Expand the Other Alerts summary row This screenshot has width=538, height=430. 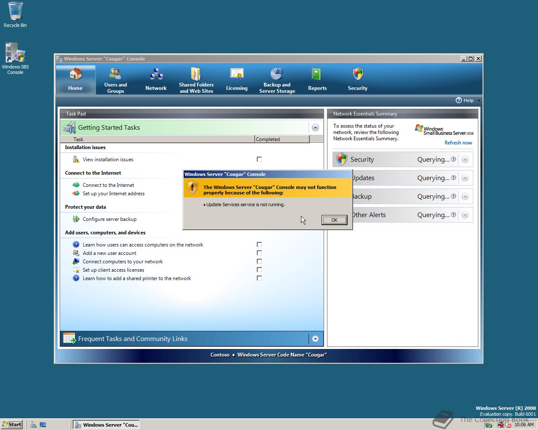(465, 215)
